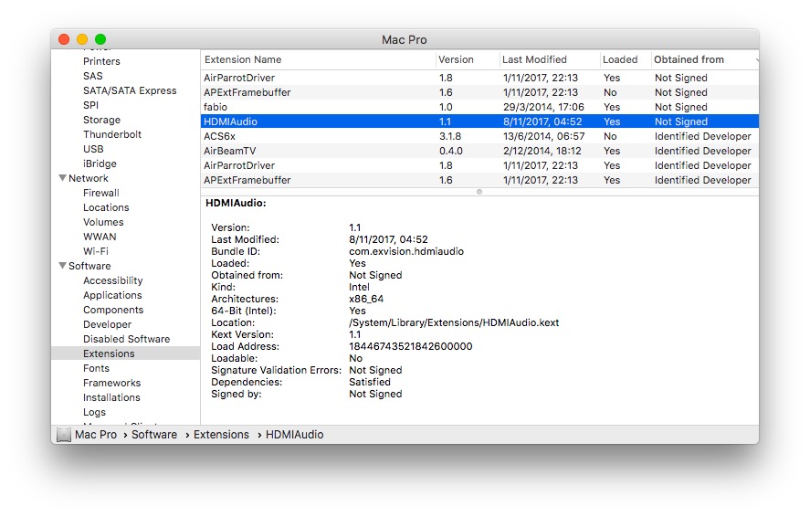Click the com.exvision.hdmiaudio bundle ID value
810x517 pixels.
(406, 251)
